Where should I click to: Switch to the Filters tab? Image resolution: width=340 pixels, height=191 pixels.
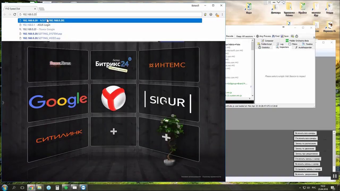click(293, 44)
